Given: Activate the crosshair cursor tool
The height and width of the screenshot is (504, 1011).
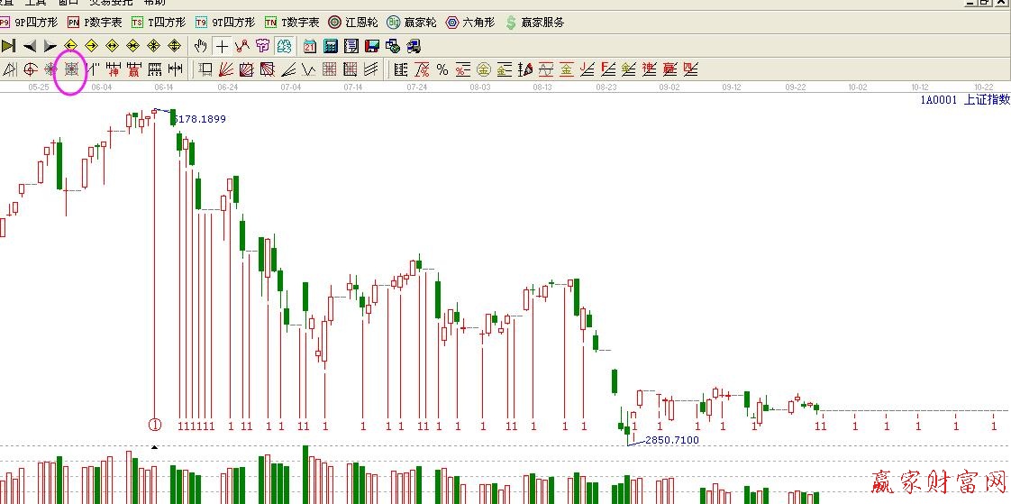Looking at the screenshot, I should click(x=222, y=46).
